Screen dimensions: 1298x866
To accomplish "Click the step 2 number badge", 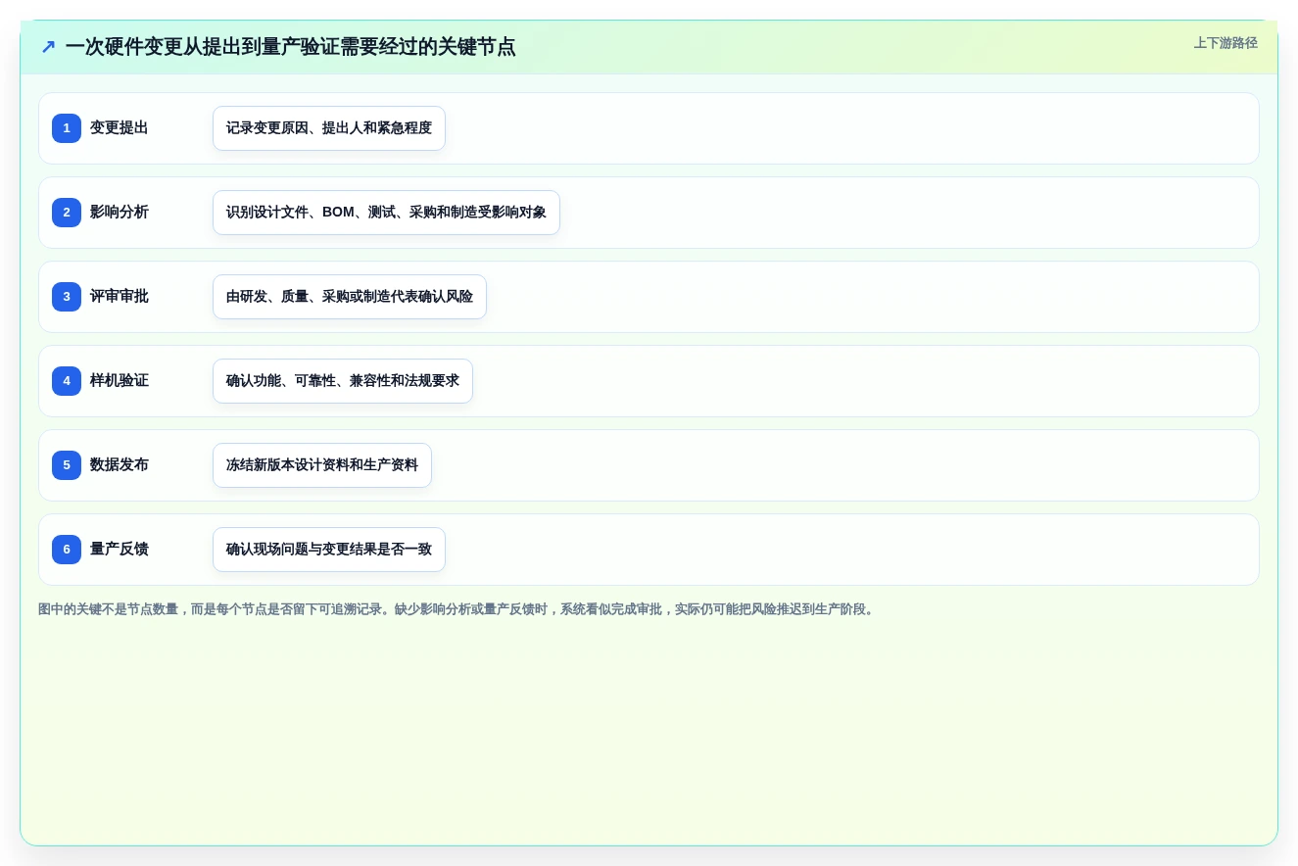I will pos(67,213).
